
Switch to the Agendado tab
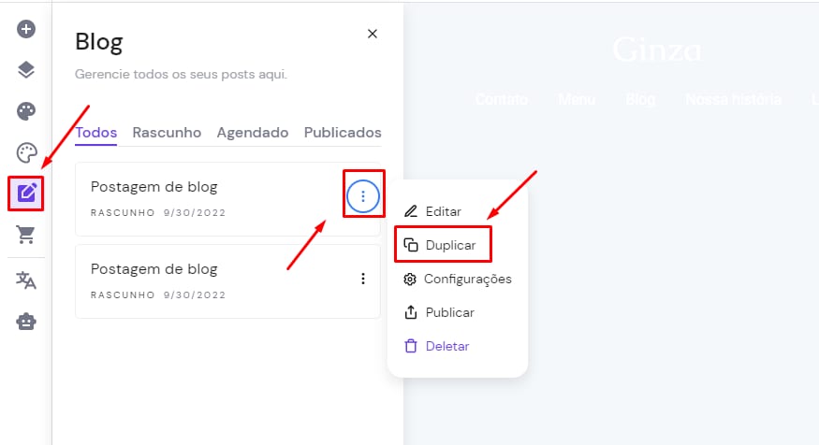[253, 133]
